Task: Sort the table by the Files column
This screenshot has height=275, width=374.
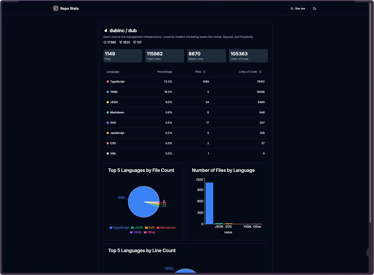Action: pyautogui.click(x=200, y=72)
